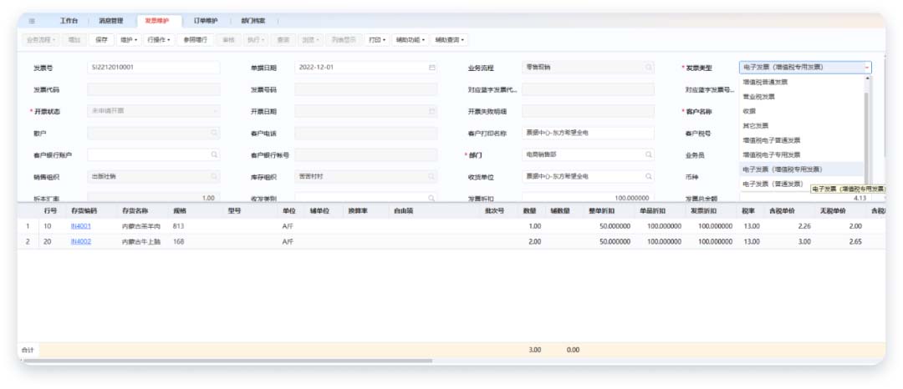Open inventory code link IN4001
The height and width of the screenshot is (389, 903).
coord(80,226)
